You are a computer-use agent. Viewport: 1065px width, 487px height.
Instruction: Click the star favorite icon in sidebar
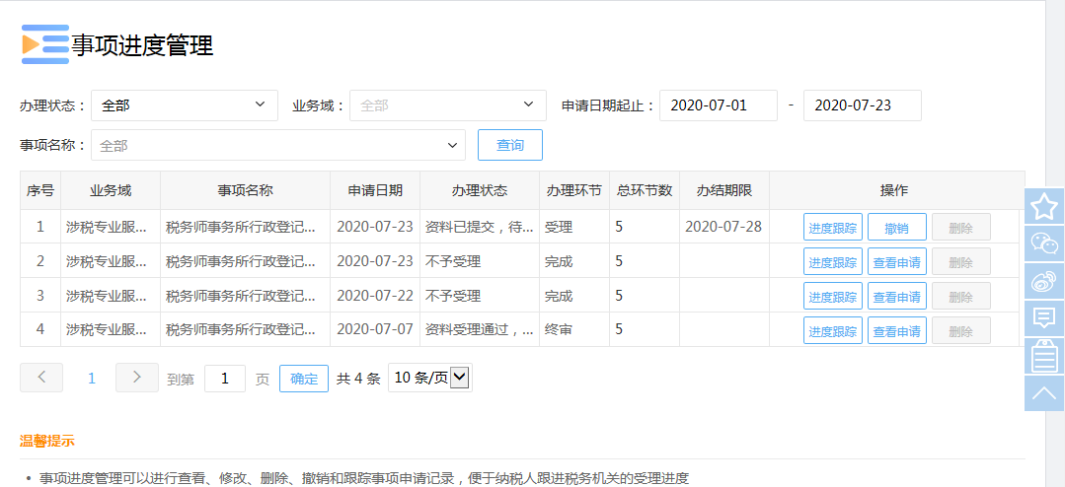point(1044,206)
